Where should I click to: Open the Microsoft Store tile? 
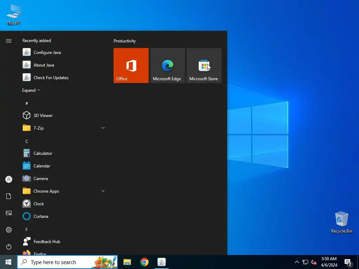tap(204, 65)
